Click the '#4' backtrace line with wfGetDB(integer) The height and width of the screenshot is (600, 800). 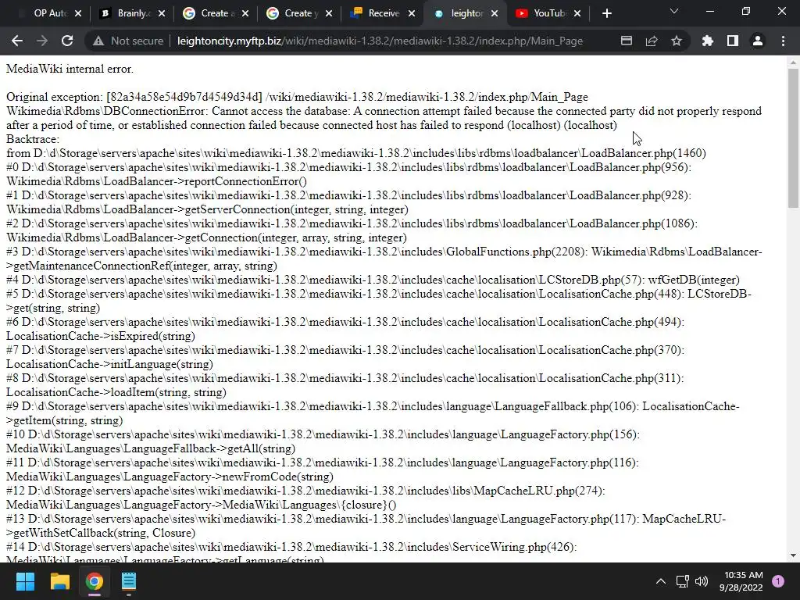(x=373, y=280)
